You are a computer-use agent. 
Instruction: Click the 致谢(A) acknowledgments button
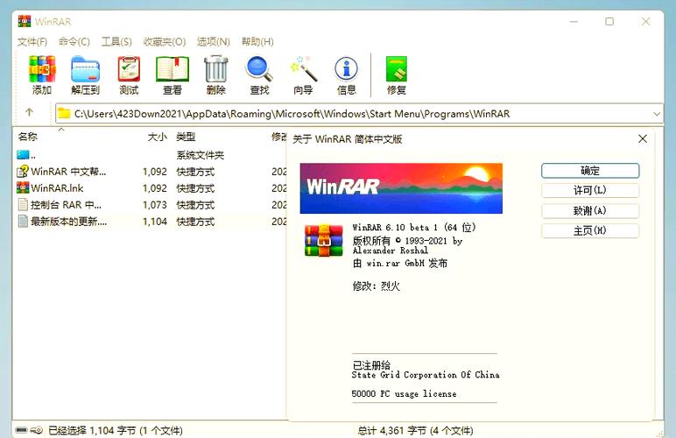coord(590,210)
